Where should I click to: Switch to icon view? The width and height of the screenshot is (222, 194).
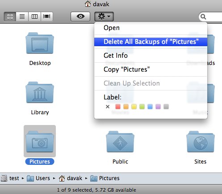[x=10, y=17]
